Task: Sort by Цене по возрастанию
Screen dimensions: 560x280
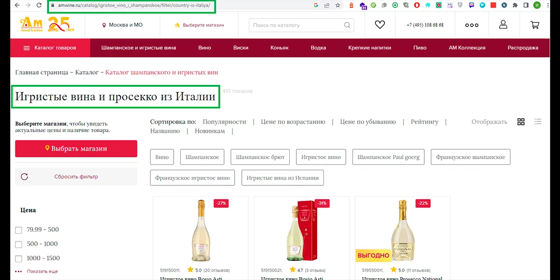Action: point(293,122)
